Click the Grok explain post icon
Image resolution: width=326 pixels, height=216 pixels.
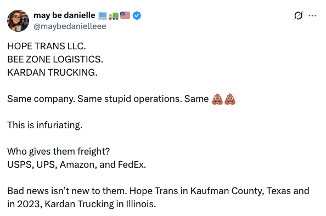point(298,15)
